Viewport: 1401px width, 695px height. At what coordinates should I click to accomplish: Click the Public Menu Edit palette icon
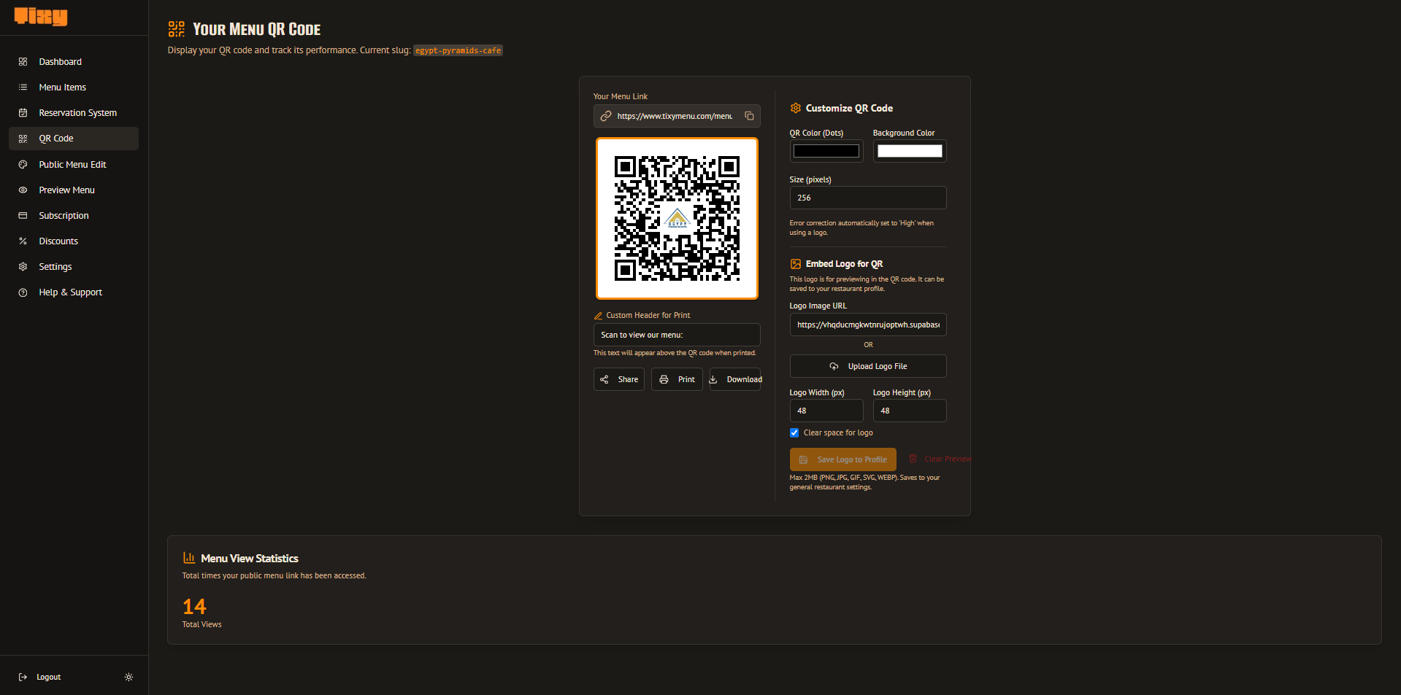coord(23,165)
